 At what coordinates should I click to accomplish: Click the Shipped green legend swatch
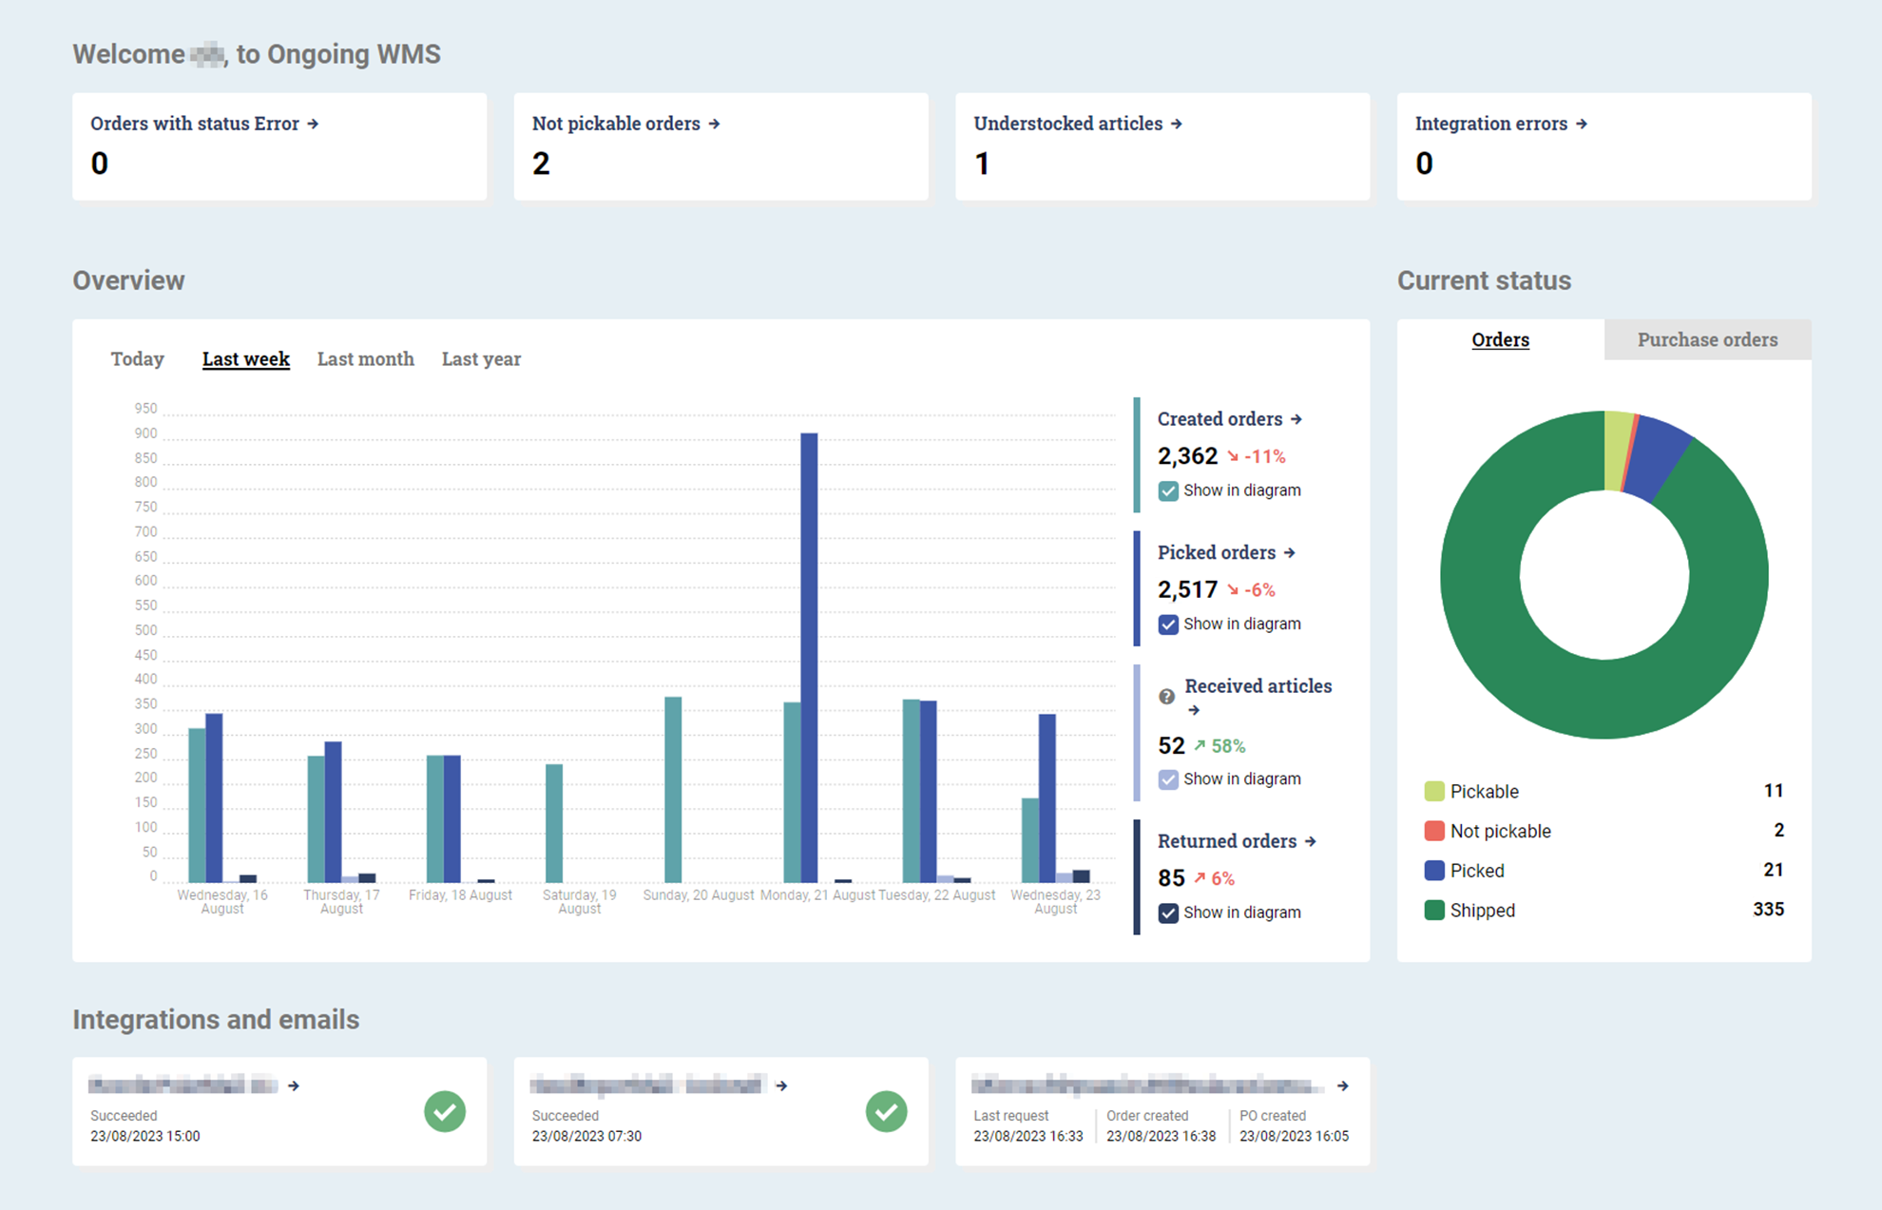pyautogui.click(x=1433, y=910)
